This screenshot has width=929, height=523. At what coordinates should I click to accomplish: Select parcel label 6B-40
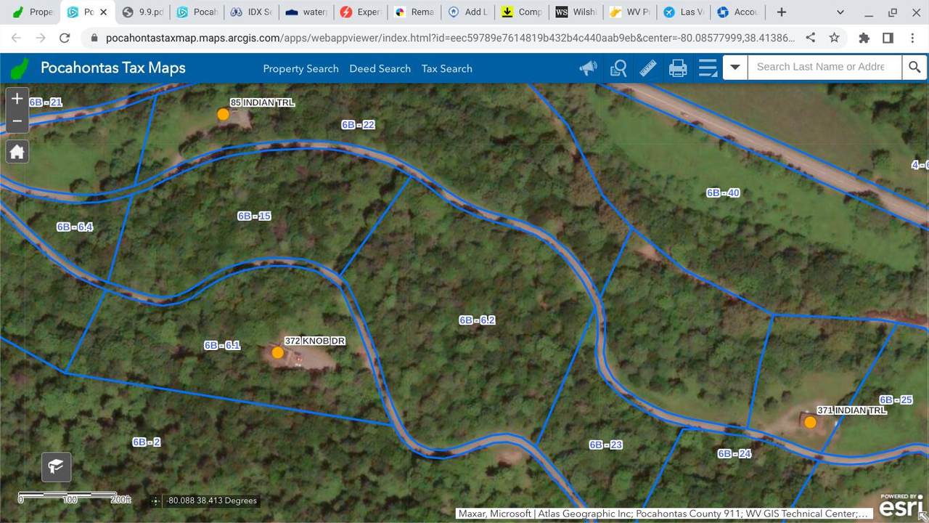(723, 193)
